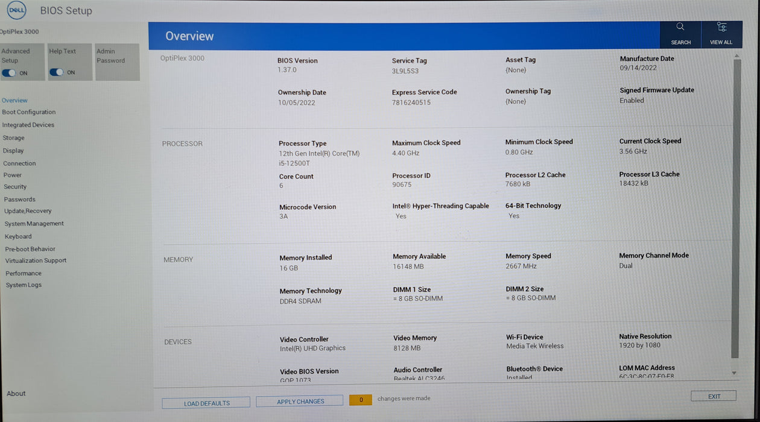Click Memory Available 16148 MB value

point(408,266)
